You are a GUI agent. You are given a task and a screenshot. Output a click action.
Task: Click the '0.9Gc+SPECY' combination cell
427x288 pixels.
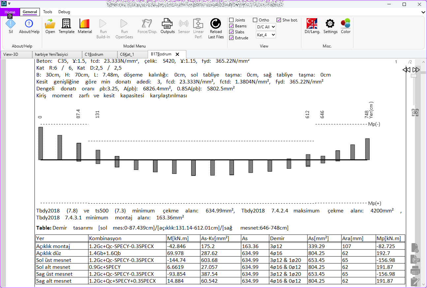pos(105,267)
